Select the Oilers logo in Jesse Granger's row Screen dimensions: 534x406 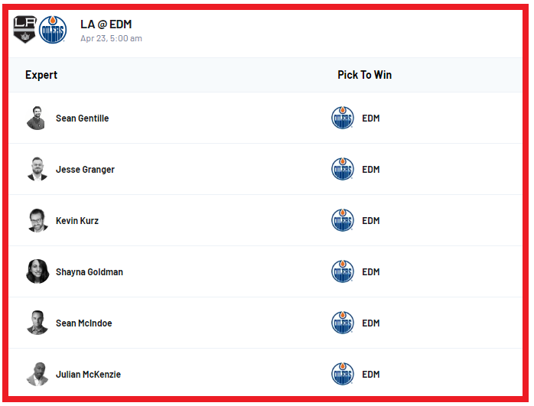click(x=343, y=169)
